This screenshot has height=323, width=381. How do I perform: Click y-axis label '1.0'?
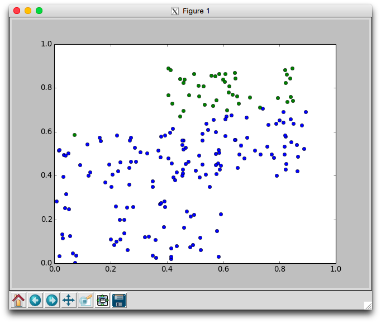tap(46, 44)
